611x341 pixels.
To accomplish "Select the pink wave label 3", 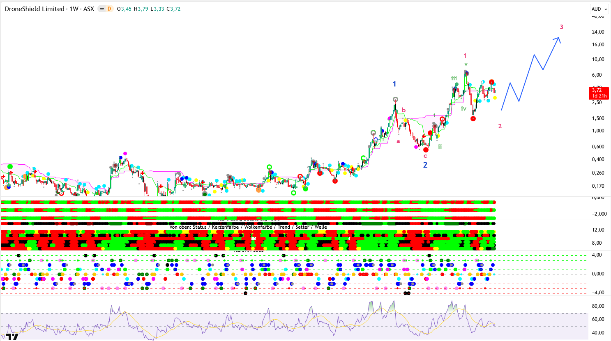I will click(x=561, y=27).
